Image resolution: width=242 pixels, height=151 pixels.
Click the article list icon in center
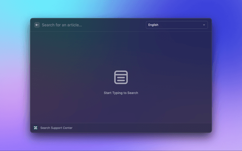coord(121,77)
